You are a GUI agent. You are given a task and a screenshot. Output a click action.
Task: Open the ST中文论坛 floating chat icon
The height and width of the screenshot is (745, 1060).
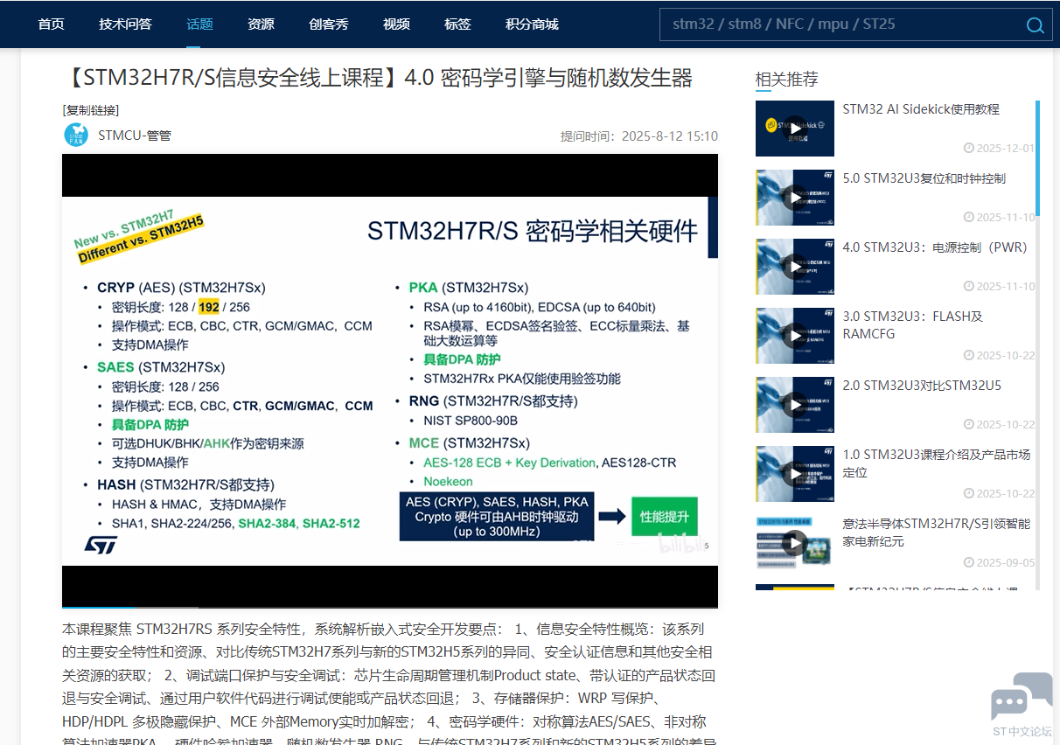coord(1022,698)
